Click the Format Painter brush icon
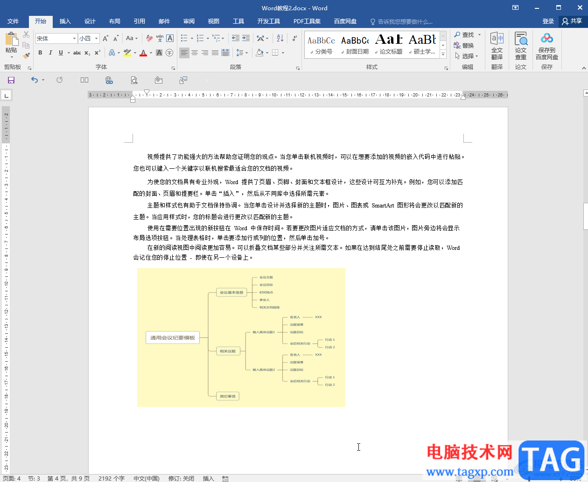This screenshot has width=588, height=482. (x=26, y=55)
